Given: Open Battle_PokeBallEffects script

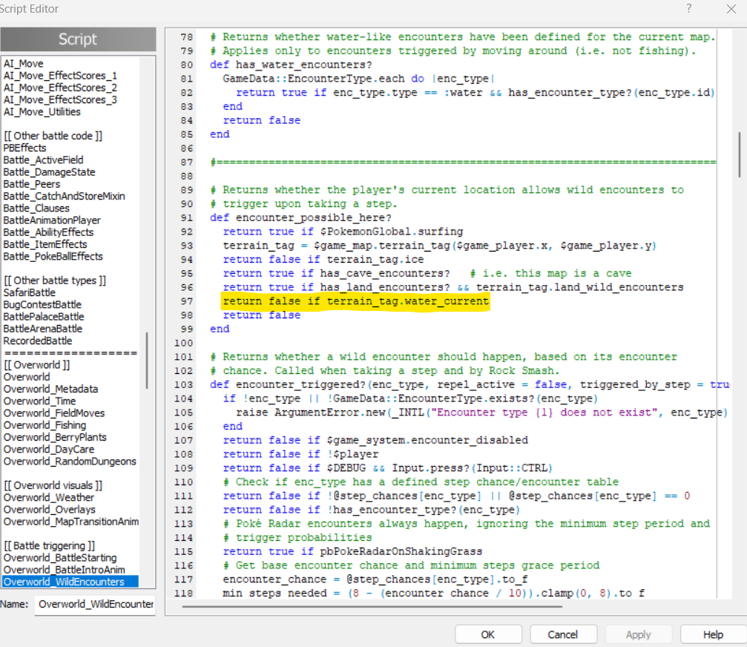Looking at the screenshot, I should click(53, 256).
